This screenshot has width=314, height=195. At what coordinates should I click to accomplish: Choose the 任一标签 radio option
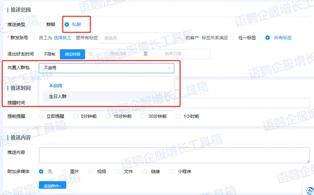233,38
